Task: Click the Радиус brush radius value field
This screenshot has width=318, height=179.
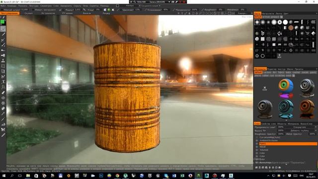Action: (x=78, y=9)
